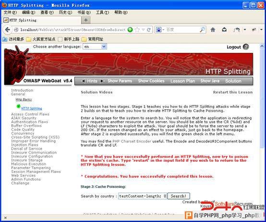
Task: Open the new tab plus button
Action: click(86, 20)
